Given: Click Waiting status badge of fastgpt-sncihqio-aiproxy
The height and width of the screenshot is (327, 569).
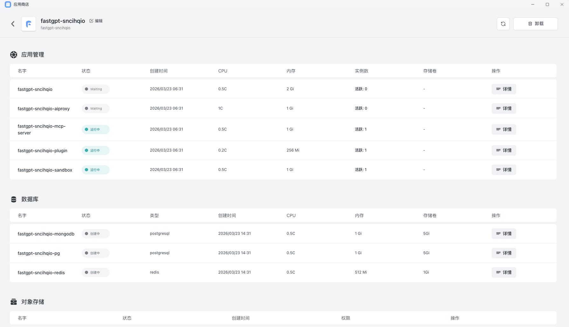Looking at the screenshot, I should pyautogui.click(x=96, y=108).
